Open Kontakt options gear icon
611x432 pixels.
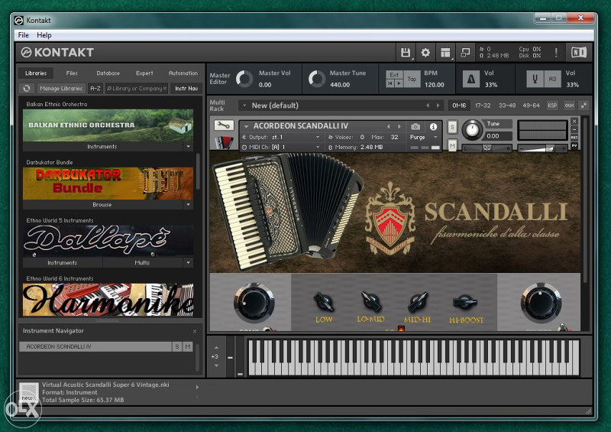pyautogui.click(x=425, y=52)
